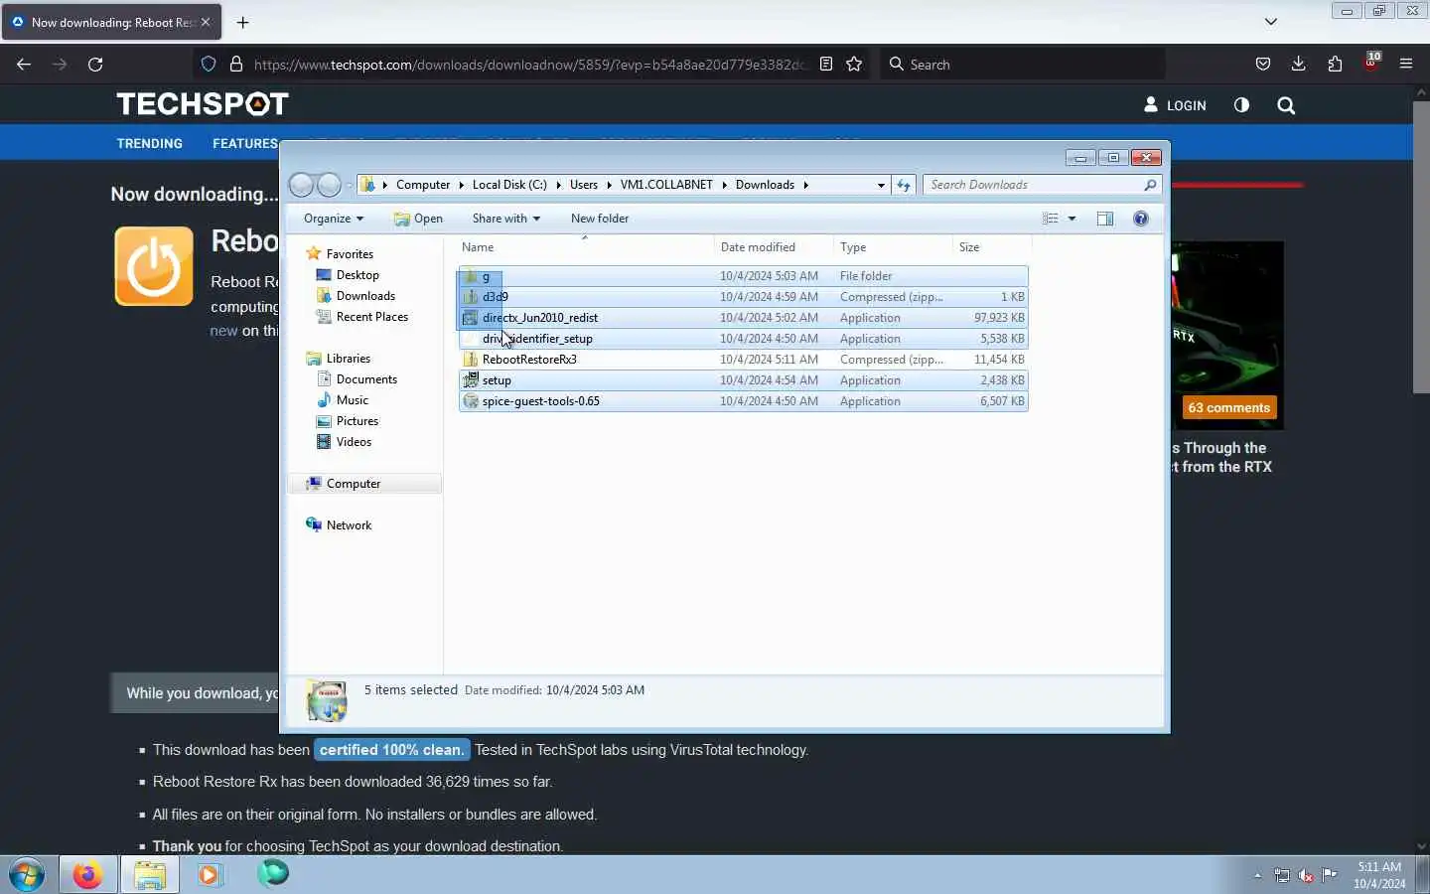Reload the TechSpot page
This screenshot has height=894, width=1430.
coord(95,64)
